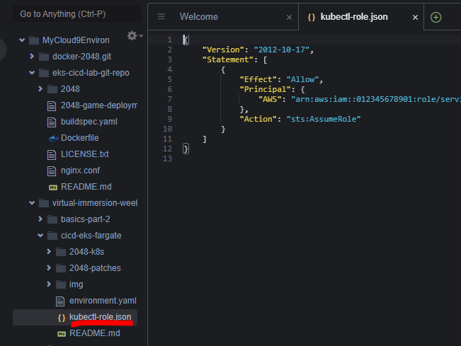This screenshot has height=346, width=461.
Task: Close the Welcome tab
Action: coord(290,18)
